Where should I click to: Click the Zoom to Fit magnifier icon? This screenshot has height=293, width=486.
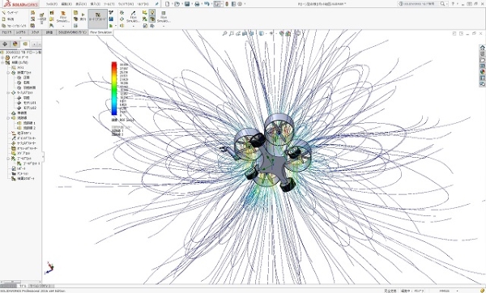[224, 33]
